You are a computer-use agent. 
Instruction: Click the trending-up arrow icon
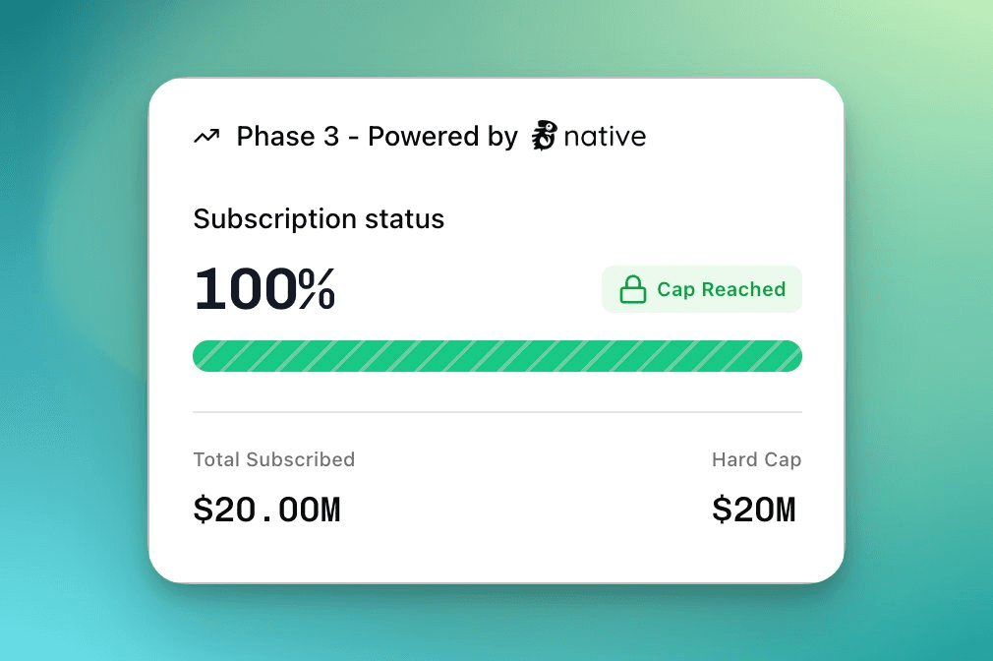tap(205, 137)
